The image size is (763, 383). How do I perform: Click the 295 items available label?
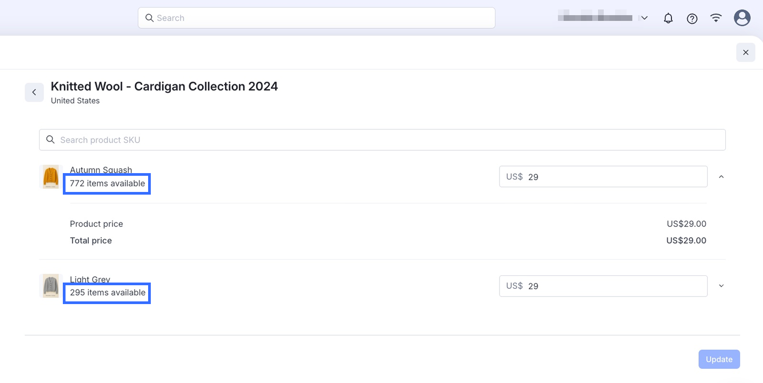107,293
